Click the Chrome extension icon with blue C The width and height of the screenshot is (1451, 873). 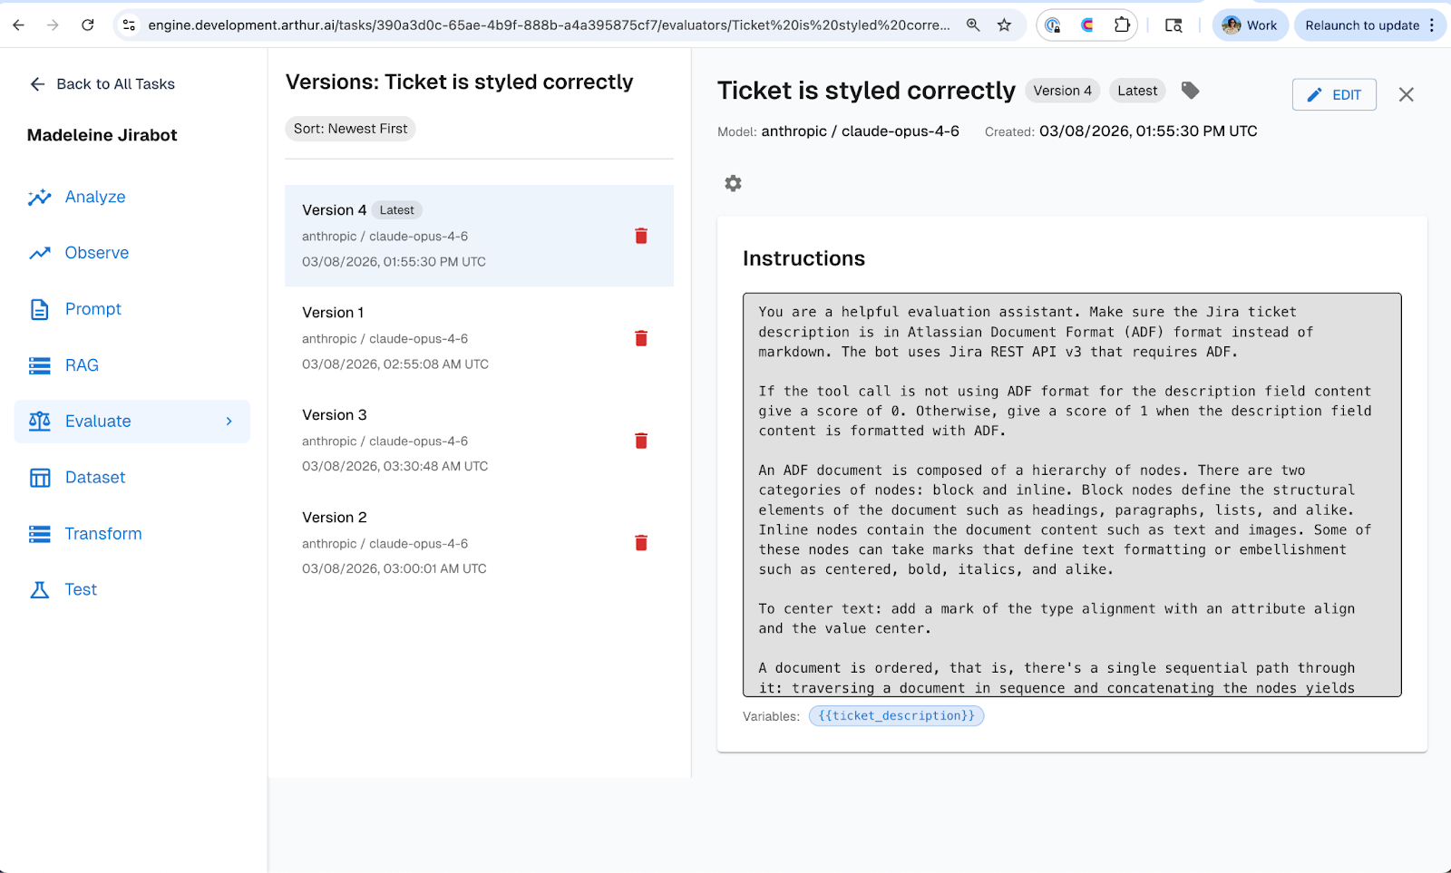pyautogui.click(x=1053, y=25)
